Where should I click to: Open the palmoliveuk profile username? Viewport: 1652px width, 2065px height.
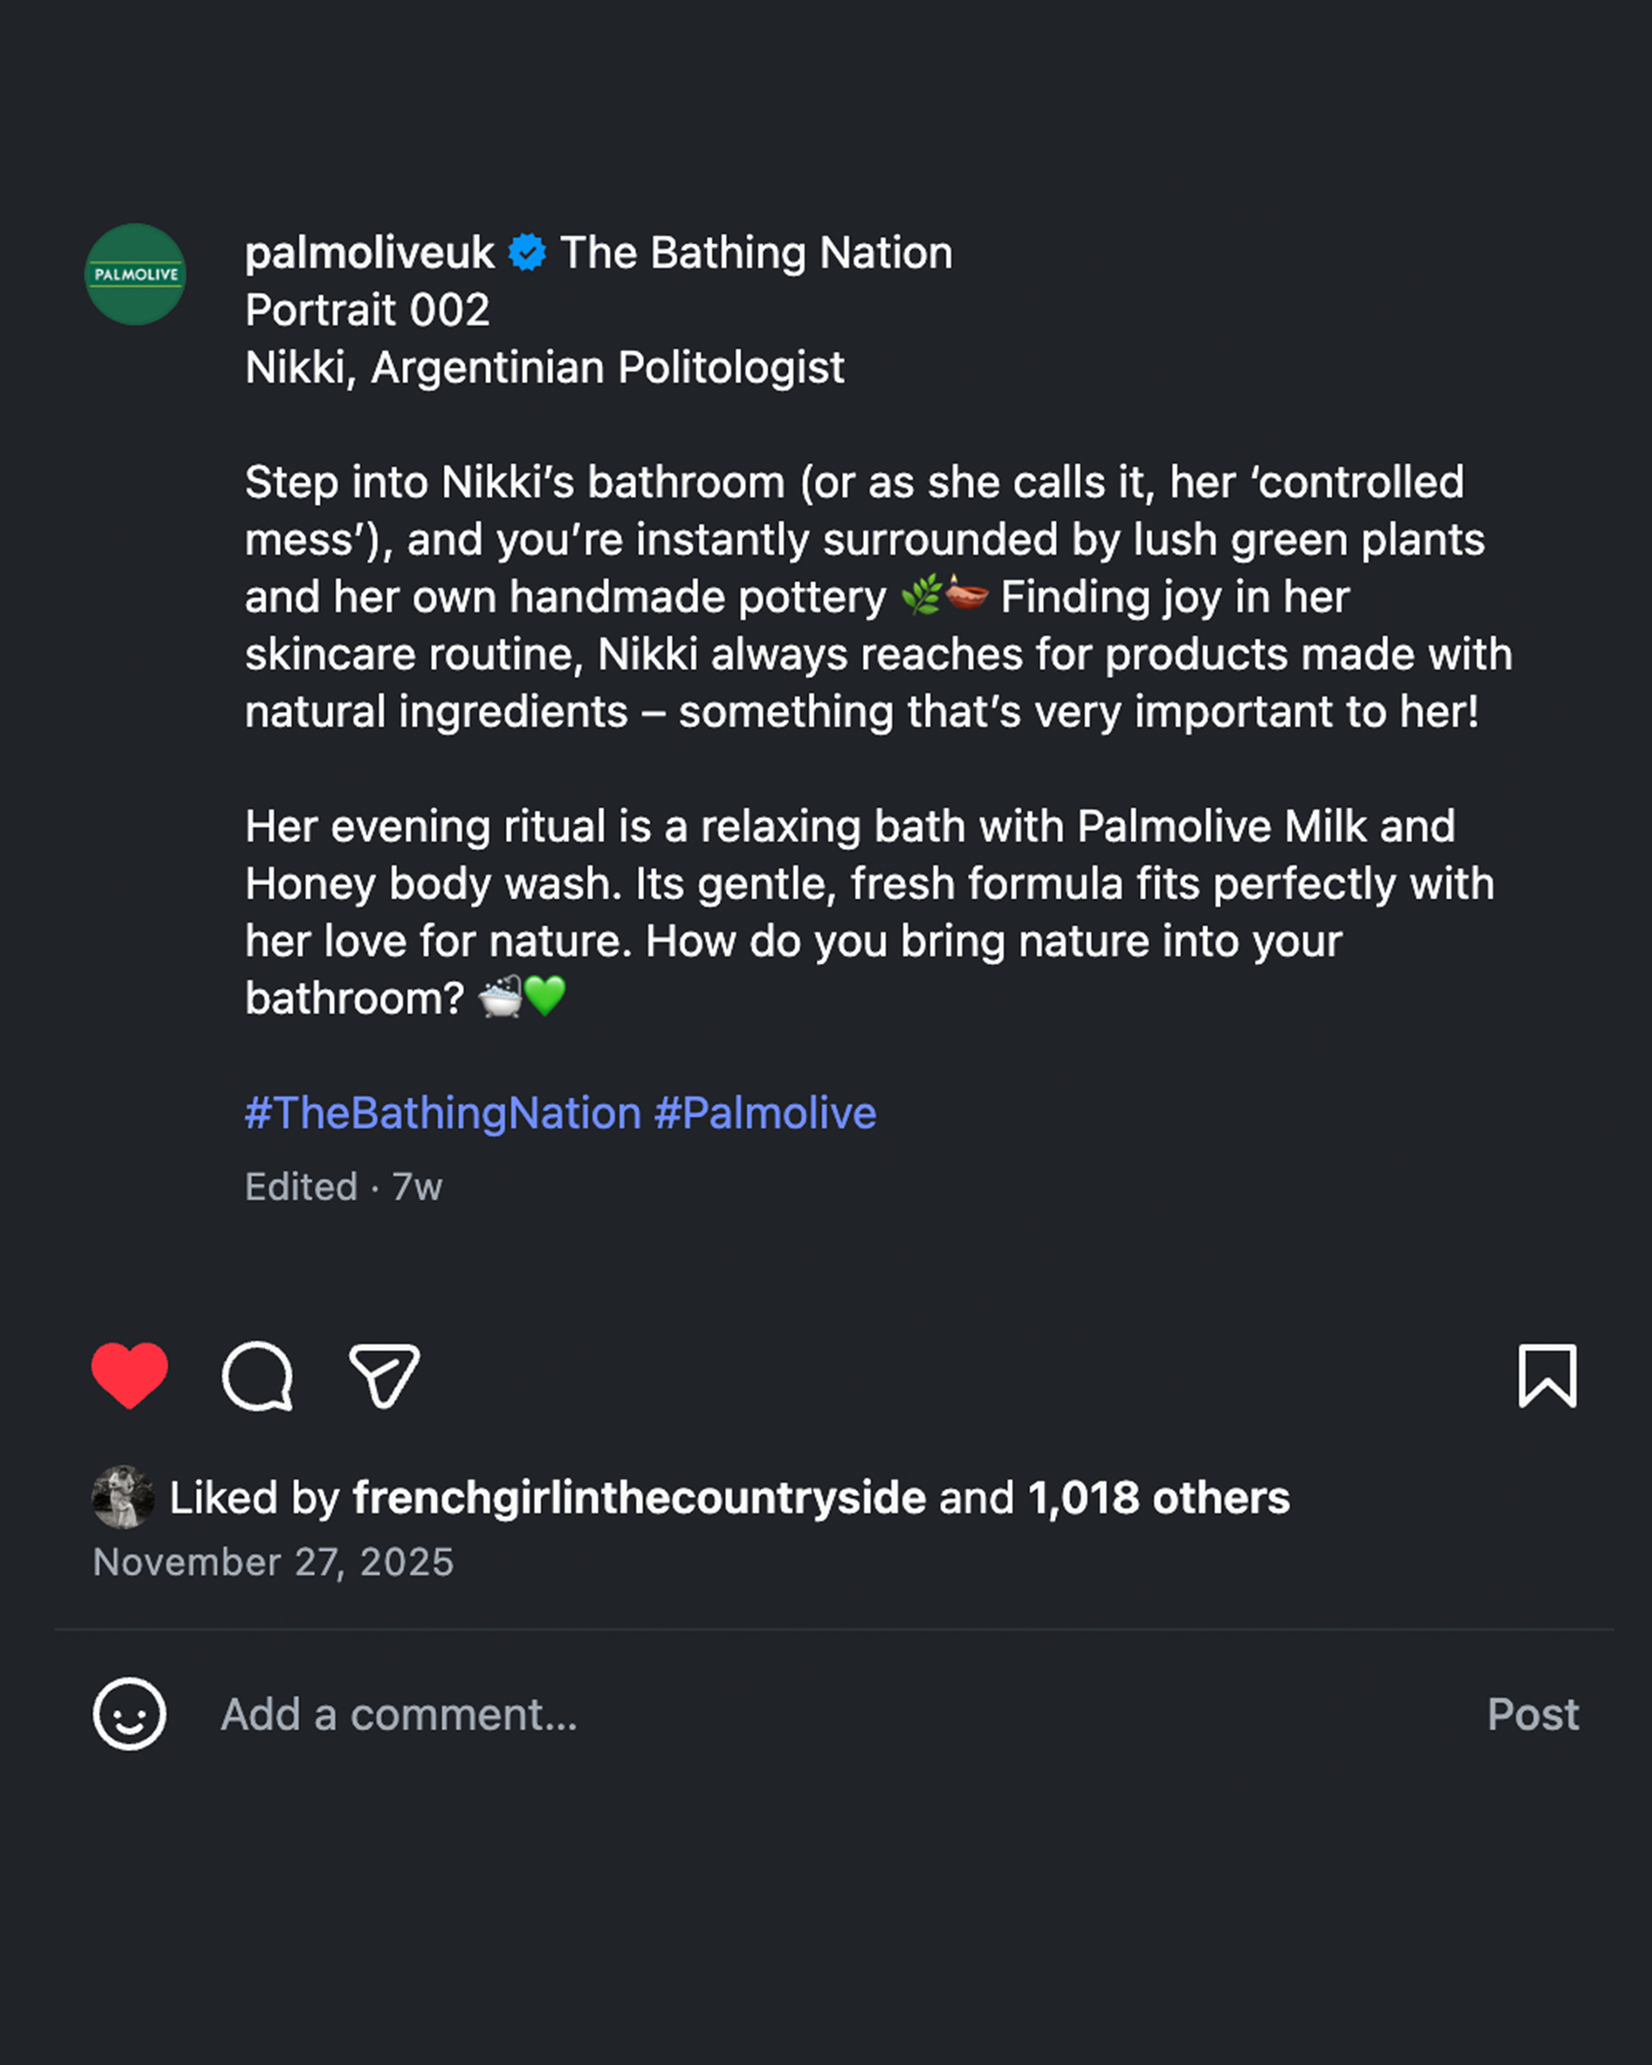(369, 253)
